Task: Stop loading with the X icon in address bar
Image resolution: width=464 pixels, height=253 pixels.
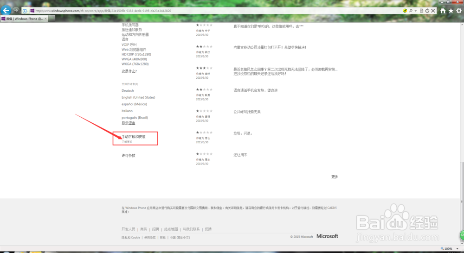Action: [433, 11]
